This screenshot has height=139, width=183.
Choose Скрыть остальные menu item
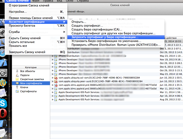click(36, 42)
